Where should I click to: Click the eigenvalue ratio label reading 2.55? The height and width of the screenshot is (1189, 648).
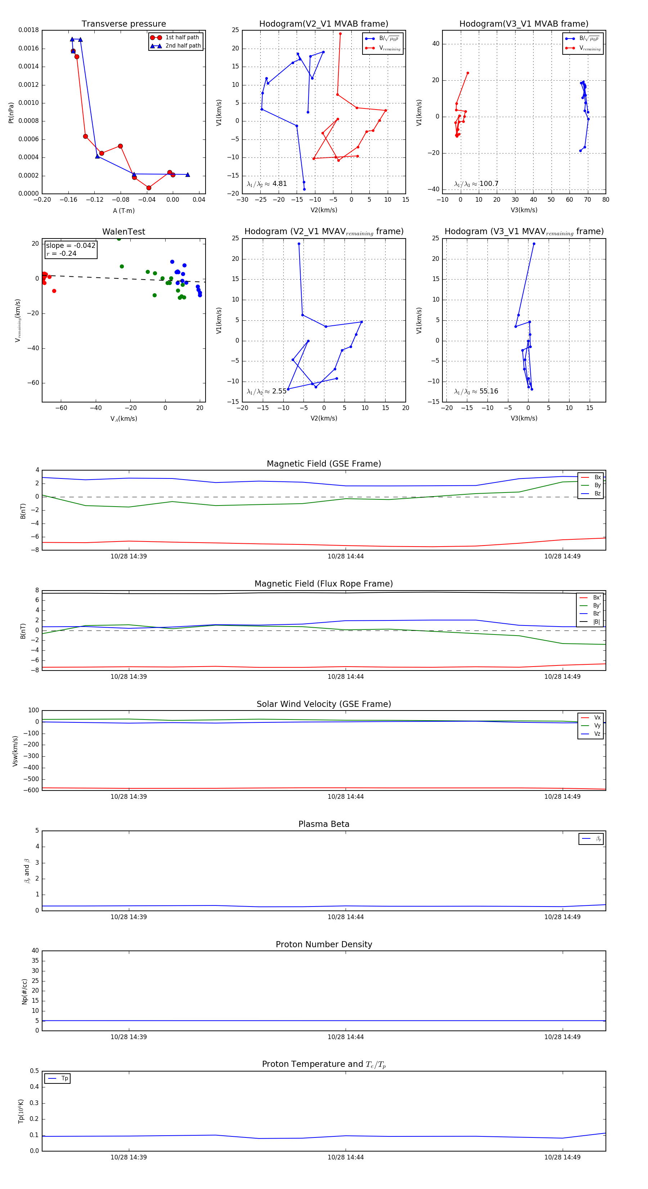(x=266, y=391)
